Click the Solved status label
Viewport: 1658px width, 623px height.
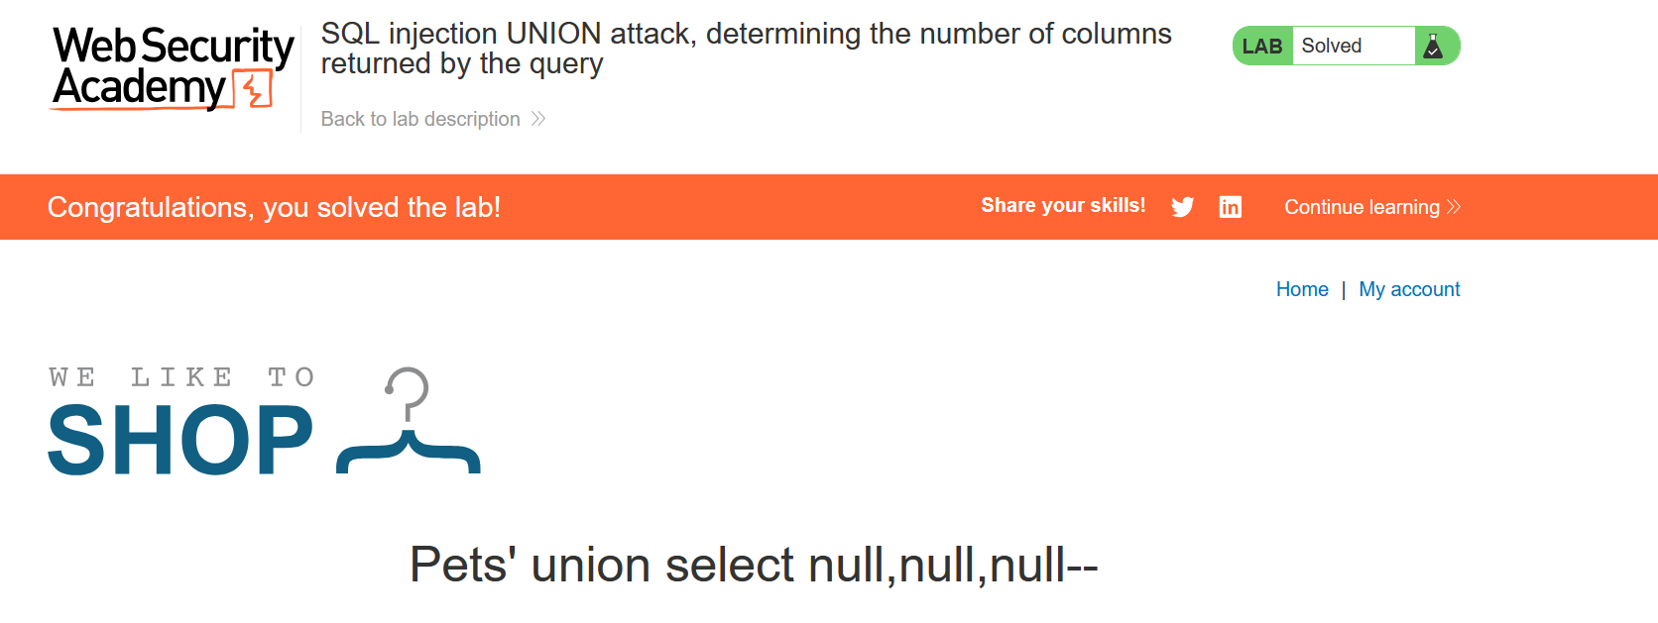(1332, 47)
